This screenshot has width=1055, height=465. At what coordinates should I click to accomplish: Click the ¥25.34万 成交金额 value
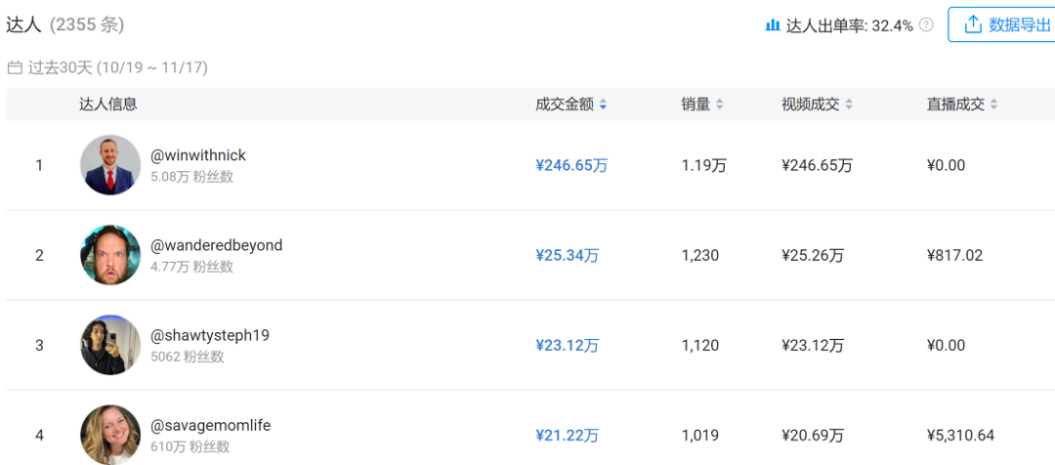(567, 256)
